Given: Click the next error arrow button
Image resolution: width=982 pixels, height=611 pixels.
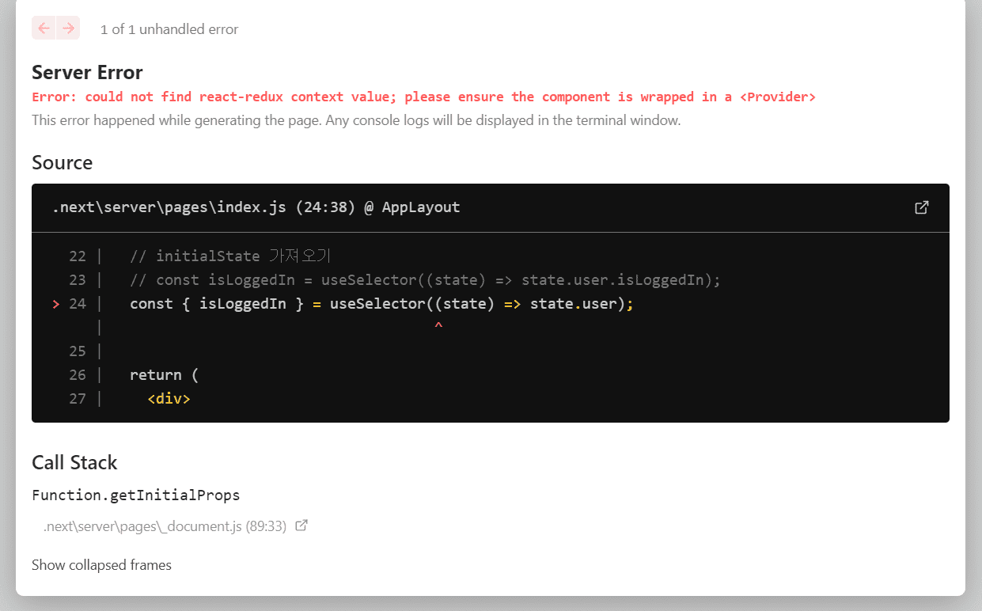Looking at the screenshot, I should [69, 28].
